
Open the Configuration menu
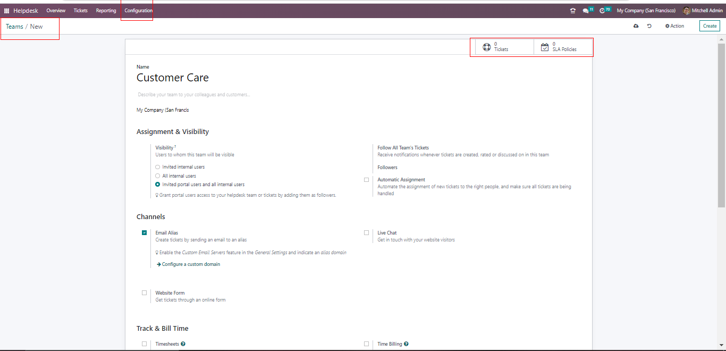(138, 11)
